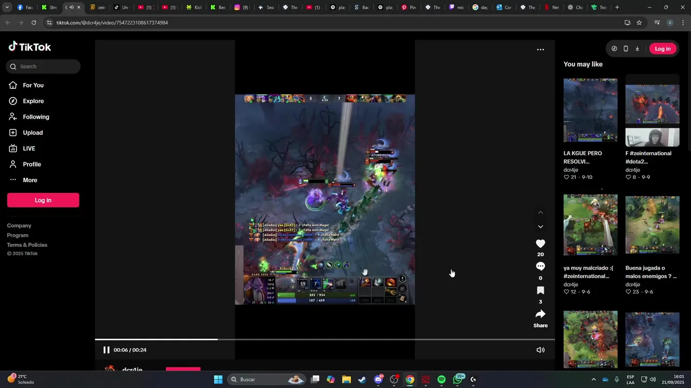Open the Chrome three-dot menu
This screenshot has height=388, width=691.
click(x=683, y=23)
